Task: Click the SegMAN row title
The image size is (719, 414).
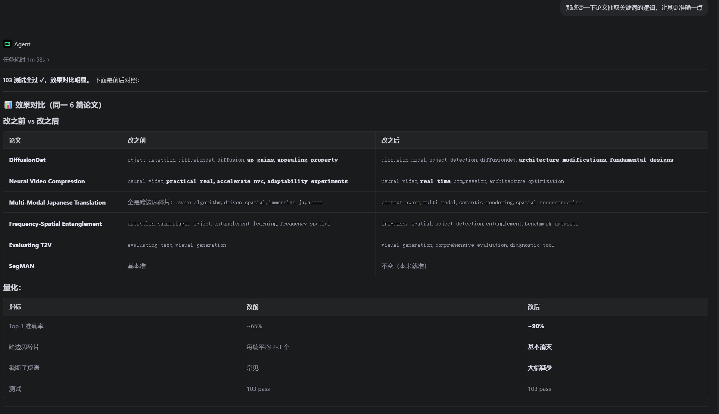Action: point(22,266)
